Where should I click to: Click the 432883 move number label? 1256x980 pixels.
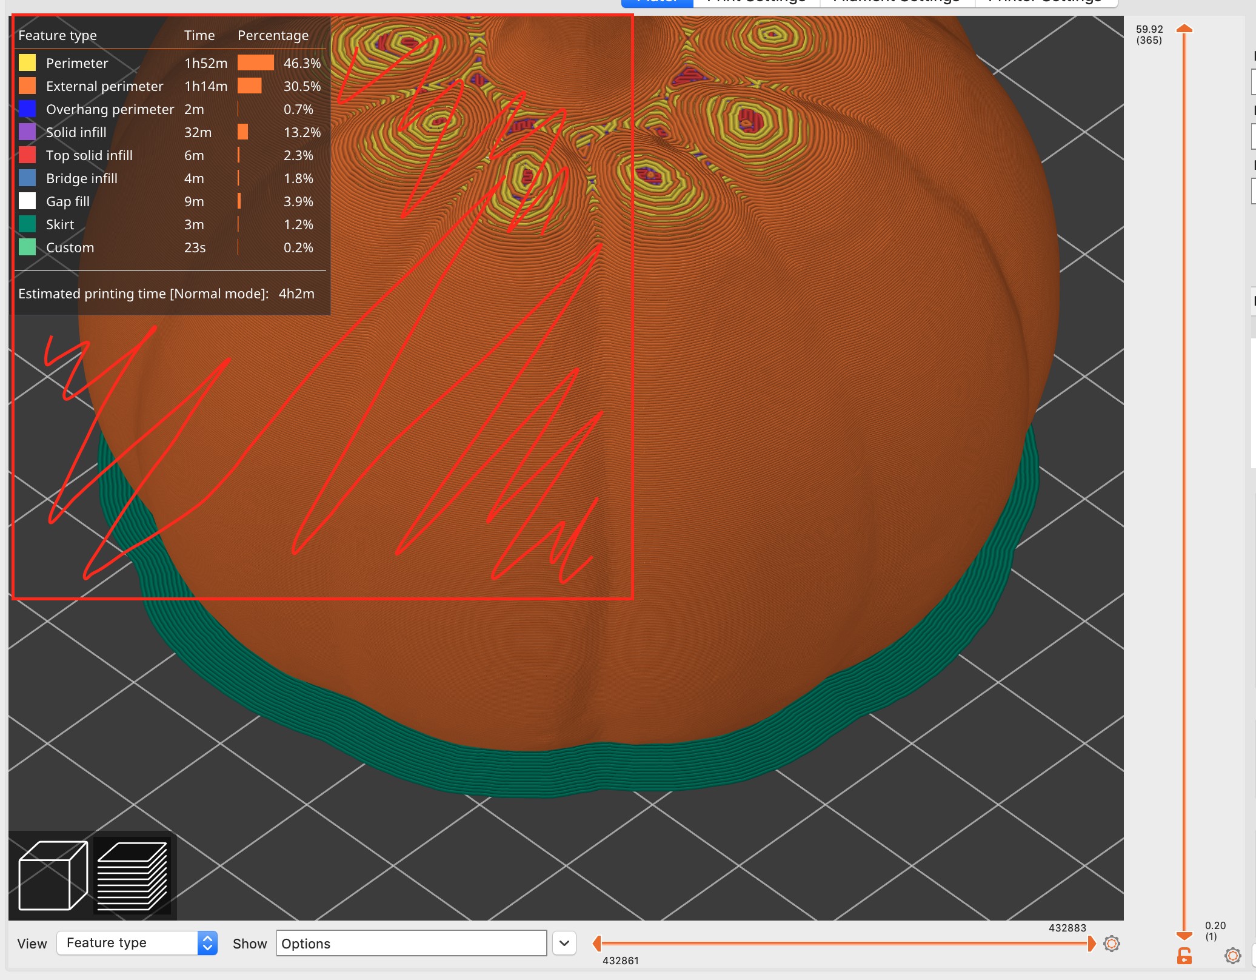1067,928
